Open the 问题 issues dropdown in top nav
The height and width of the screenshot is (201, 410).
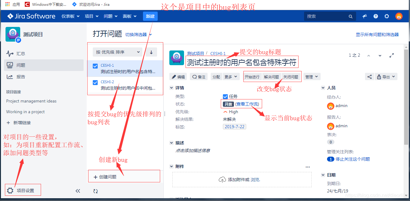point(111,16)
